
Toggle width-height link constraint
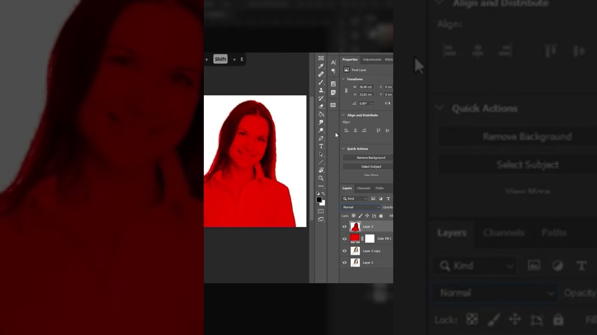[x=346, y=91]
